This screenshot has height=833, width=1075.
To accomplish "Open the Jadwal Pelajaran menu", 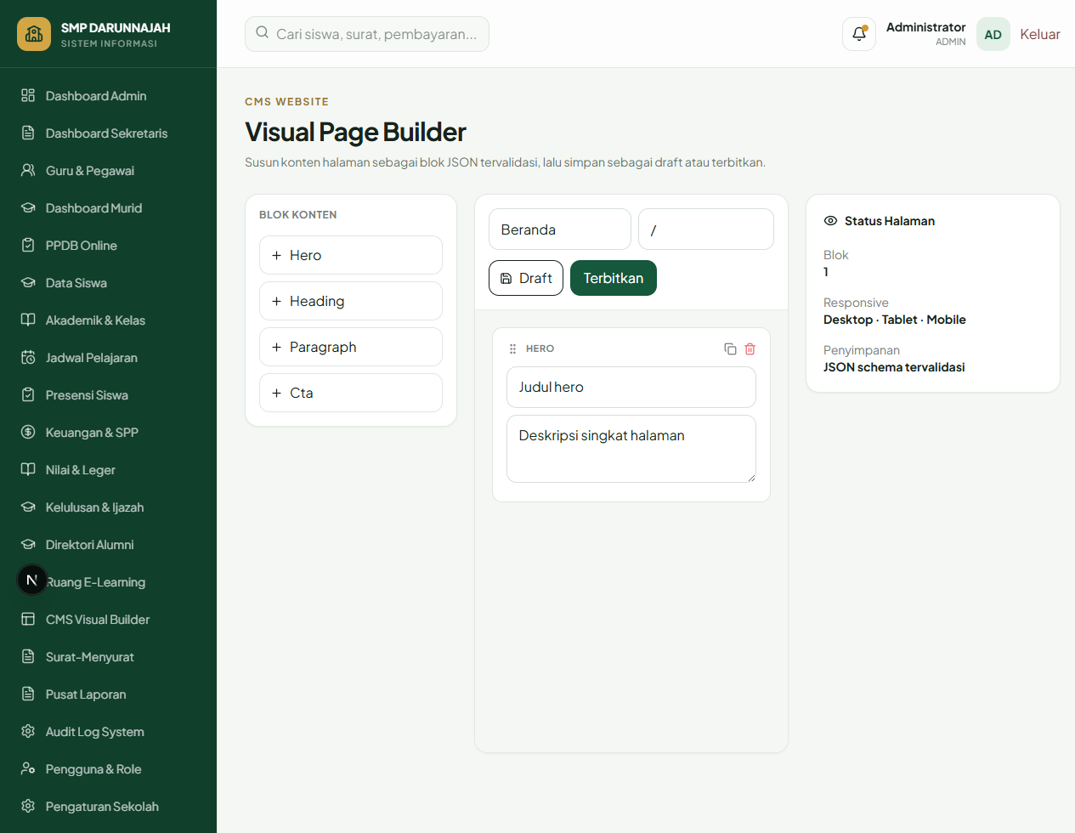I will pos(108,357).
